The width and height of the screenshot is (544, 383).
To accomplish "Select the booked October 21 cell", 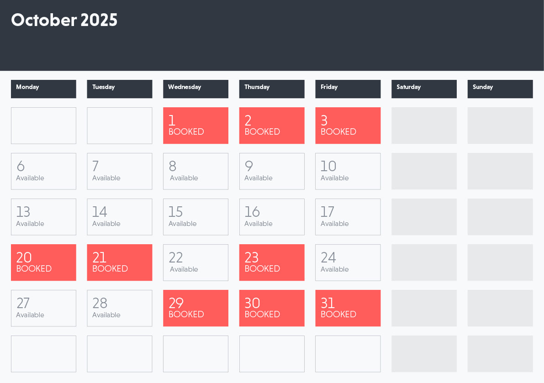I will pos(120,262).
